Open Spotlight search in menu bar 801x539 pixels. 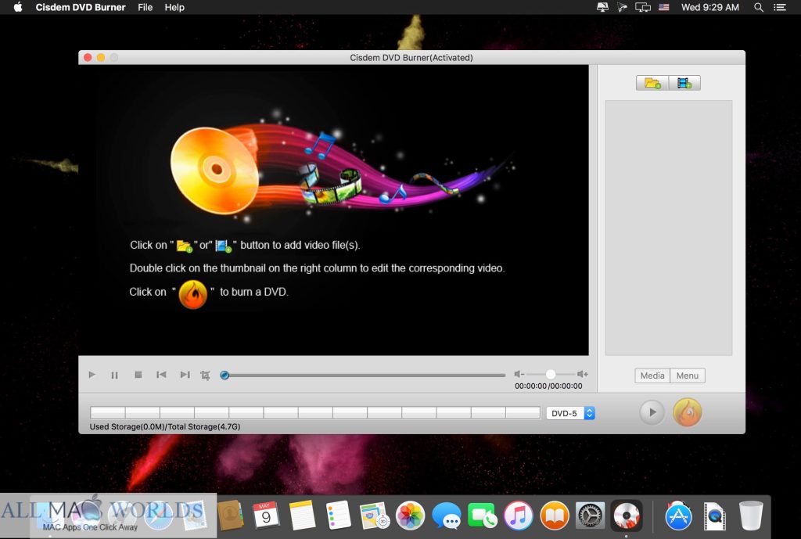[759, 7]
